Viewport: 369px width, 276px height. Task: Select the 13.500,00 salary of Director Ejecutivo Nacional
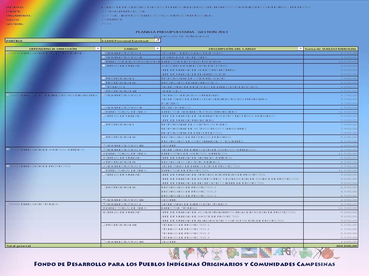[x=331, y=61]
